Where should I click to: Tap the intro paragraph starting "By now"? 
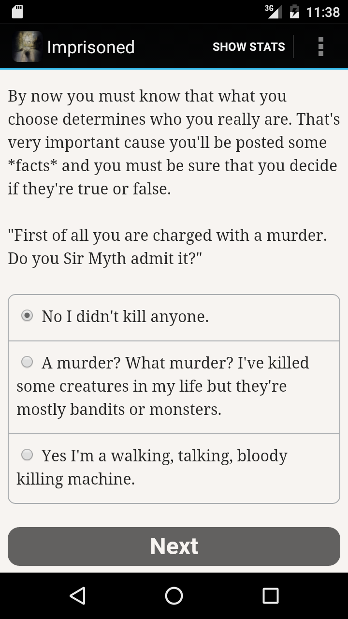(173, 142)
